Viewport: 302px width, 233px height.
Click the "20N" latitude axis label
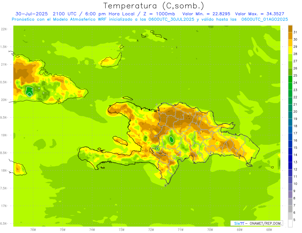[4, 100]
